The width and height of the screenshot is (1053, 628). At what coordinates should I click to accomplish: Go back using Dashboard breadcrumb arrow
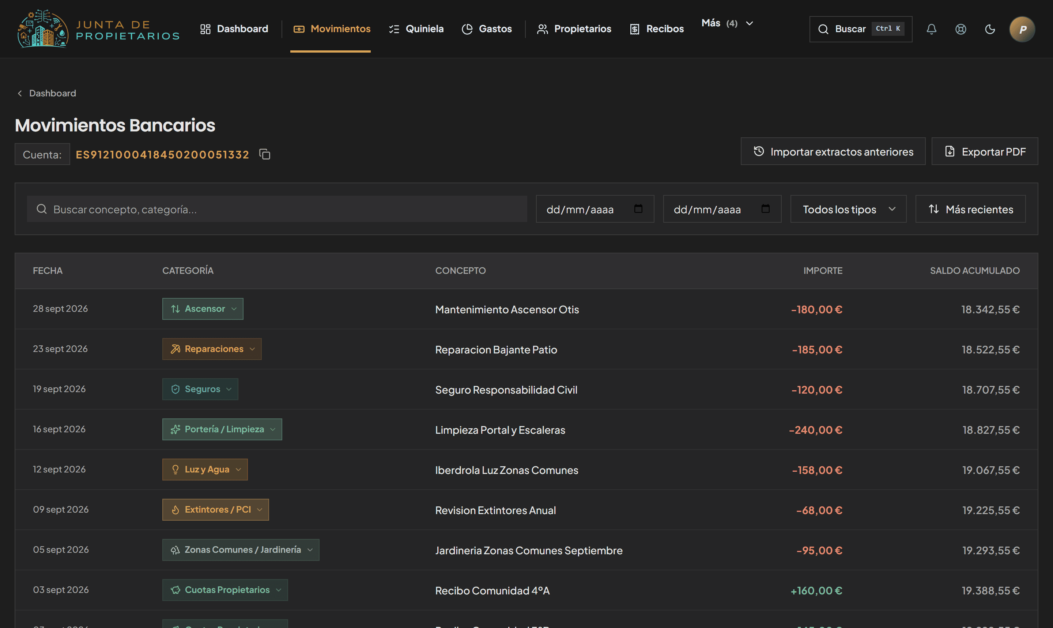19,93
